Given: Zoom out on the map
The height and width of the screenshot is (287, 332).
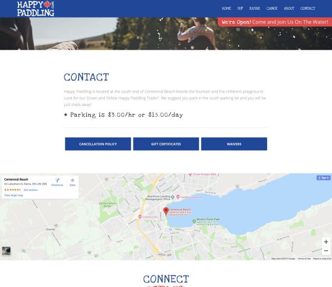Looking at the screenshot, I should (x=326, y=250).
